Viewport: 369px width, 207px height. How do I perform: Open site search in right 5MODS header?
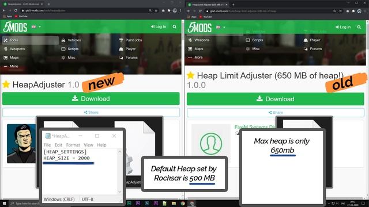click(359, 27)
